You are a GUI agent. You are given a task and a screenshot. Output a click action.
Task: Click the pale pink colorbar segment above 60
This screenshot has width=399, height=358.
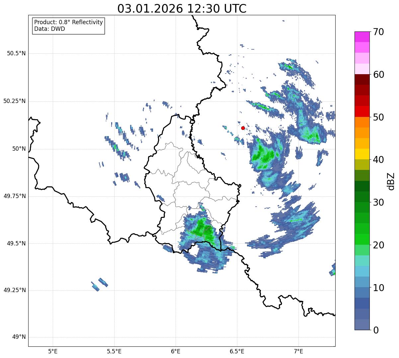point(361,69)
